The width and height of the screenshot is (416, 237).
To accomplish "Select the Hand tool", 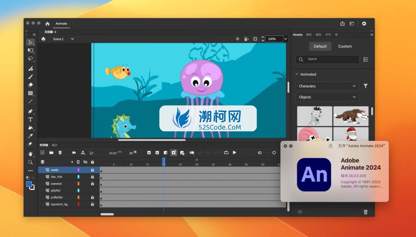I will pyautogui.click(x=31, y=154).
